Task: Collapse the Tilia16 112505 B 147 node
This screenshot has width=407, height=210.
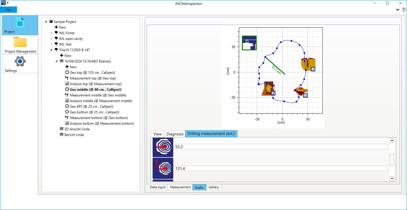Action: (x=52, y=50)
